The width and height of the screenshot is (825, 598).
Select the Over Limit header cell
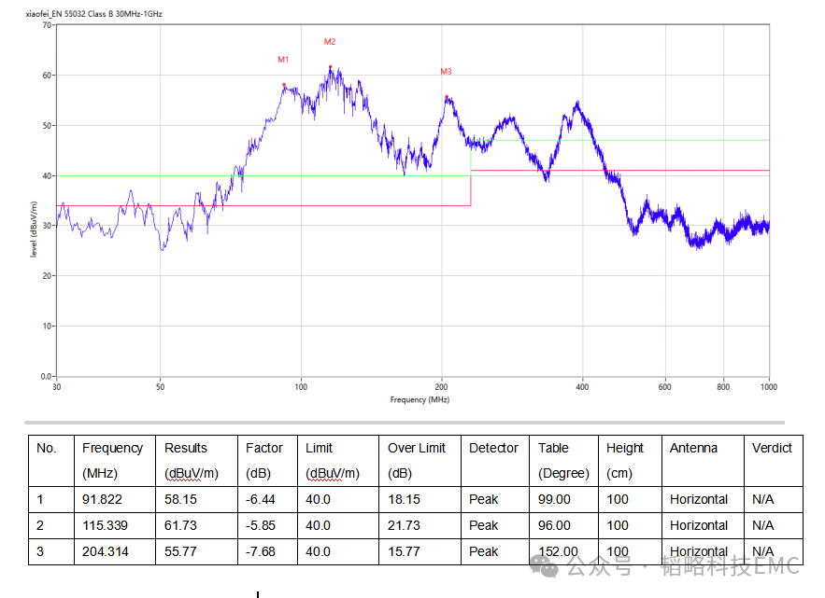click(415, 448)
